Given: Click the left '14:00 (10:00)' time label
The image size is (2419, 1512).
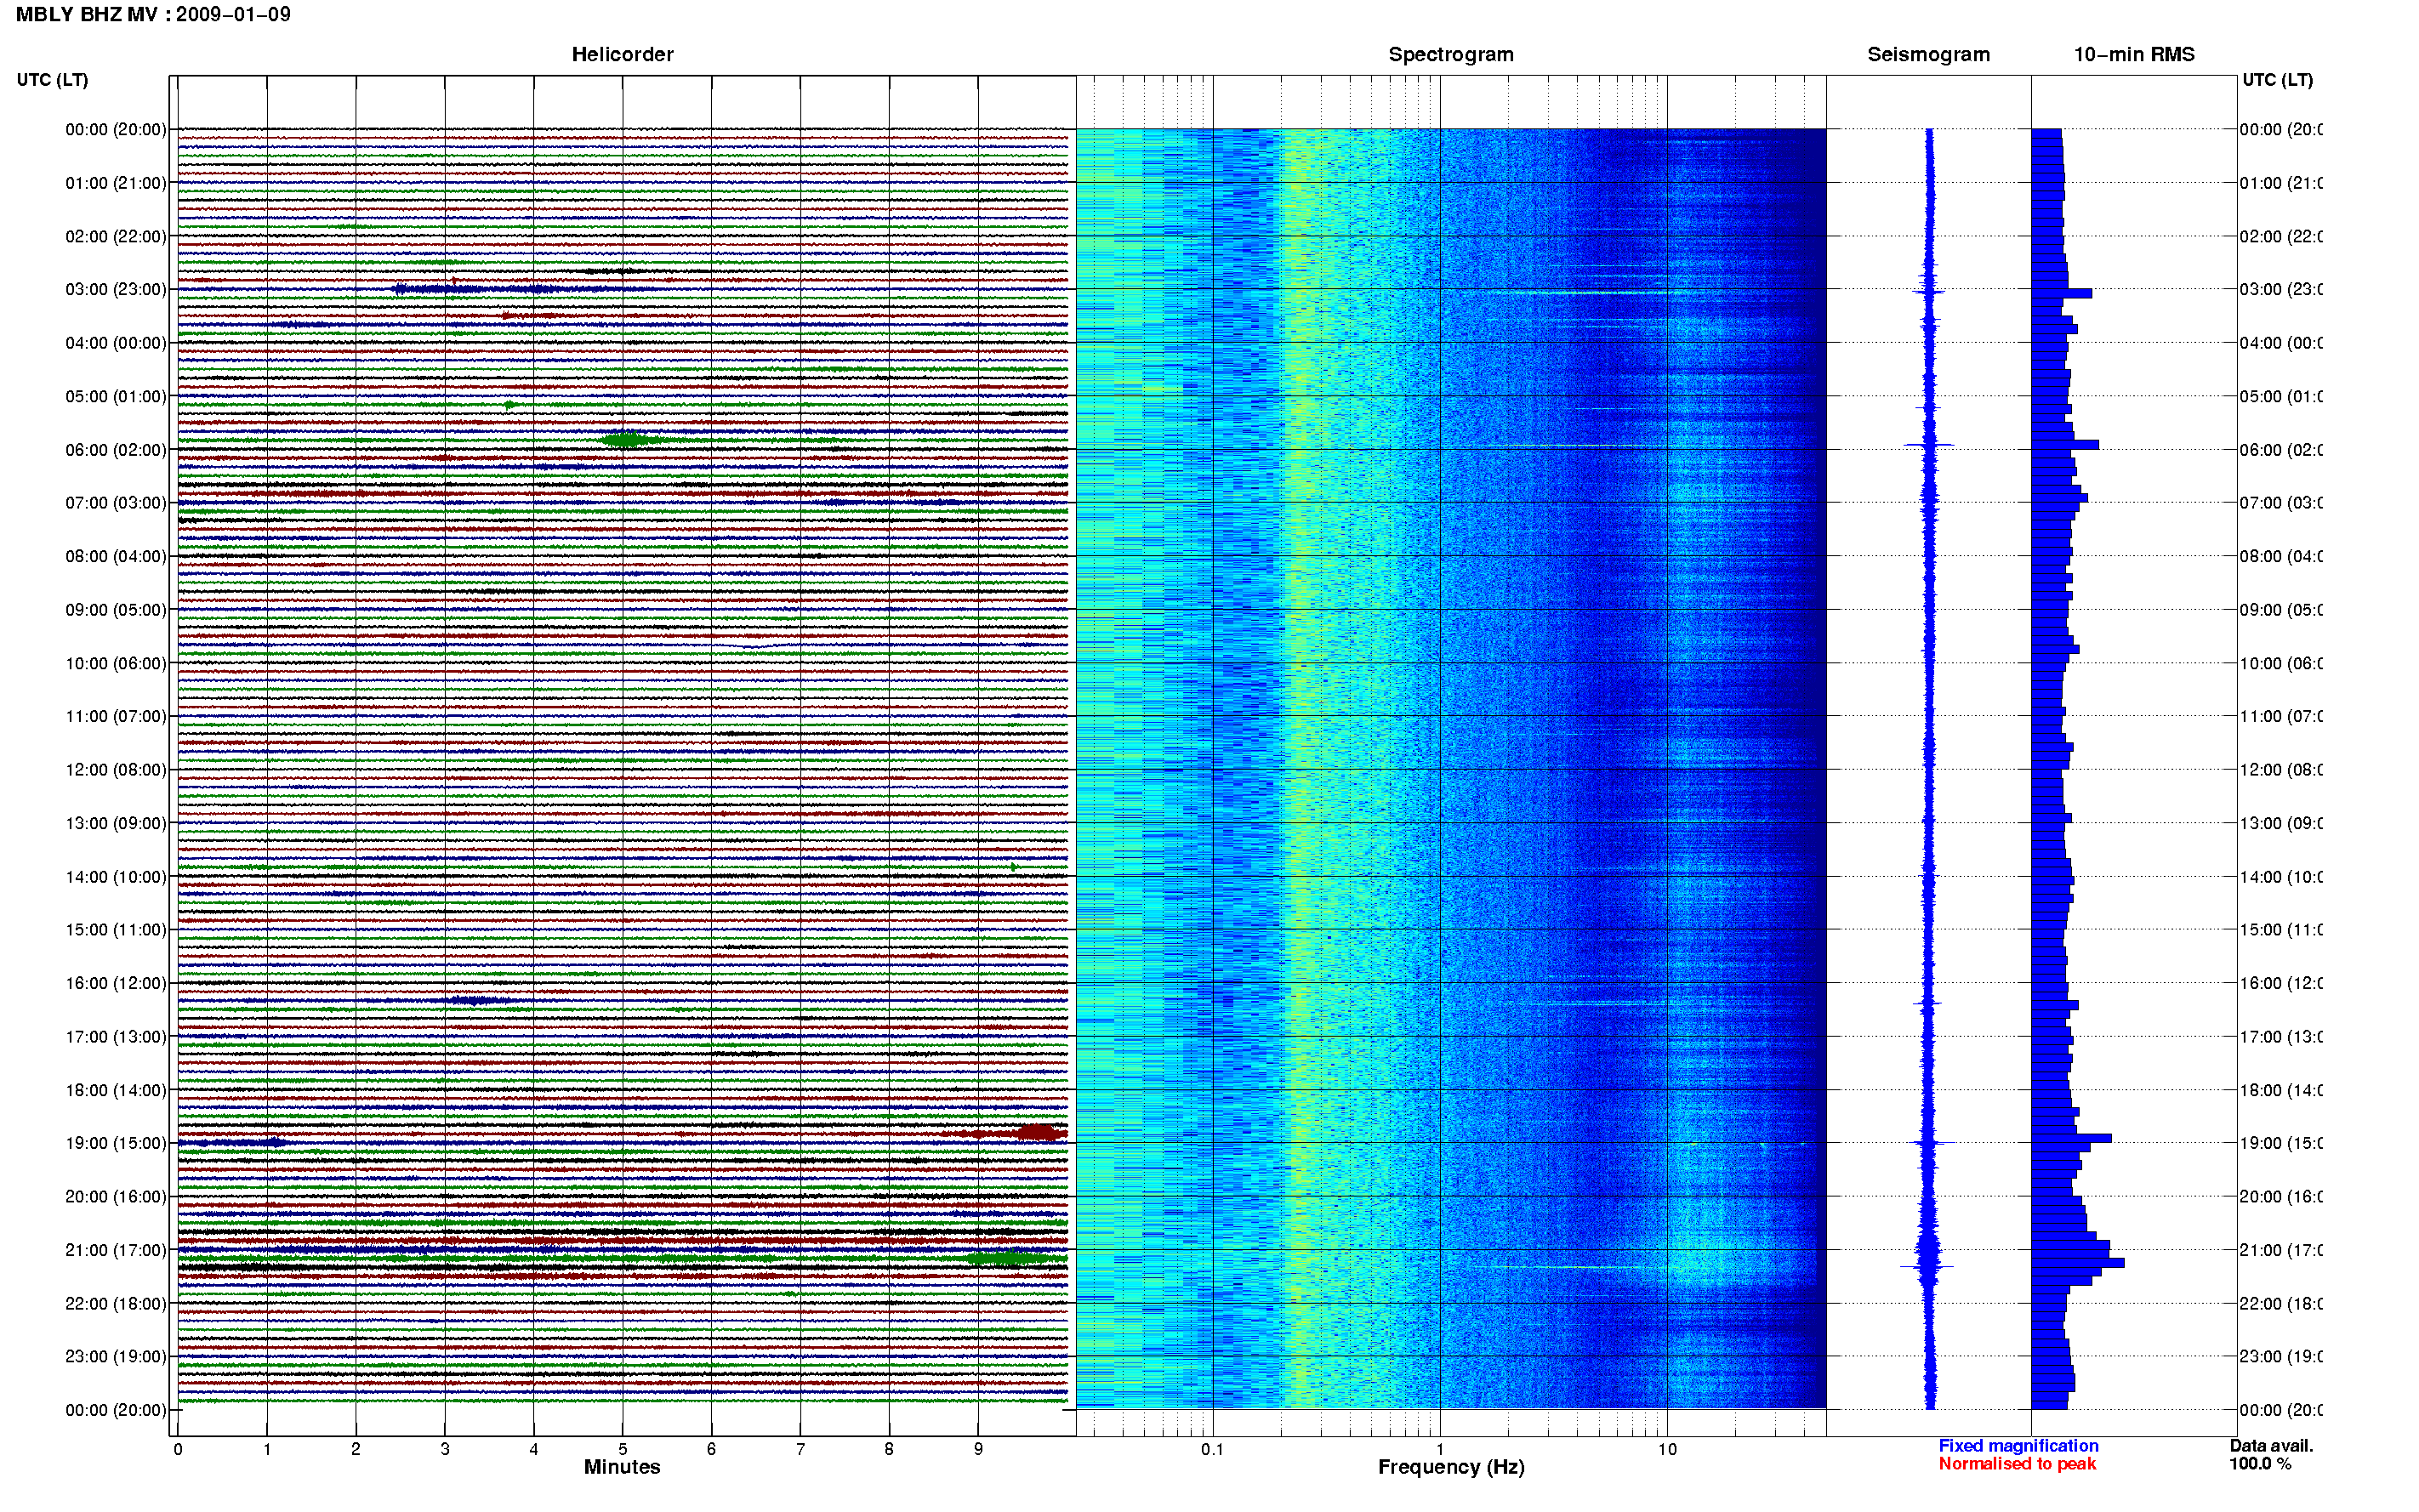Looking at the screenshot, I should [116, 877].
